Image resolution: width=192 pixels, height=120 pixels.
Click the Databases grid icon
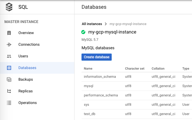tap(9, 68)
